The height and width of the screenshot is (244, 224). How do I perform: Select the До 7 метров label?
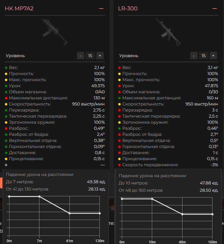click(20, 182)
